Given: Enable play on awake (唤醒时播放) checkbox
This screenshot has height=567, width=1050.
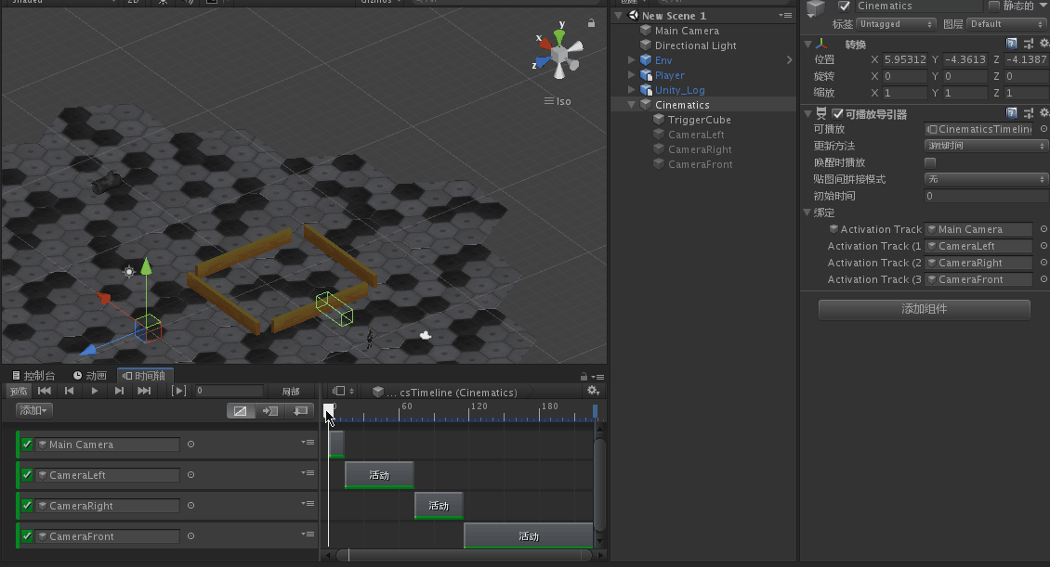Looking at the screenshot, I should coord(930,162).
